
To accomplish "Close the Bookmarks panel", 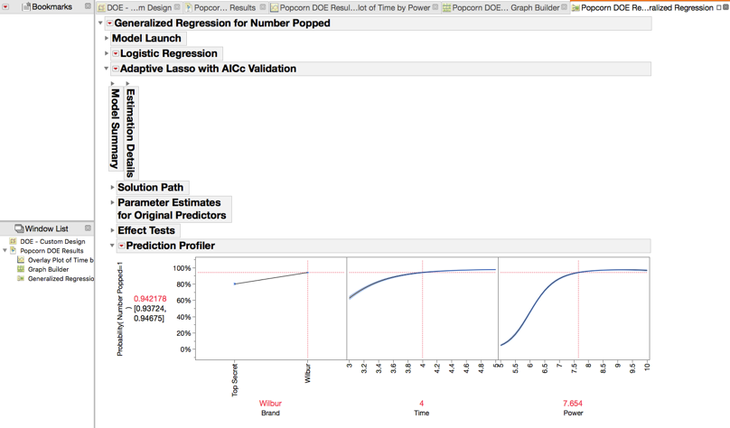I will click(88, 6).
